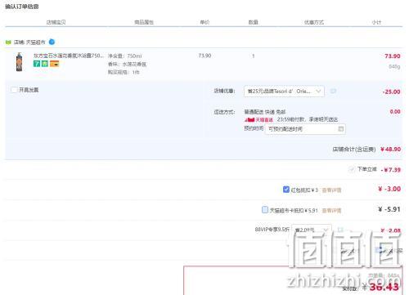The image size is (409, 295).
Task: Click the 普通配送 快递 免邮 delivery text
Action: coord(265,112)
